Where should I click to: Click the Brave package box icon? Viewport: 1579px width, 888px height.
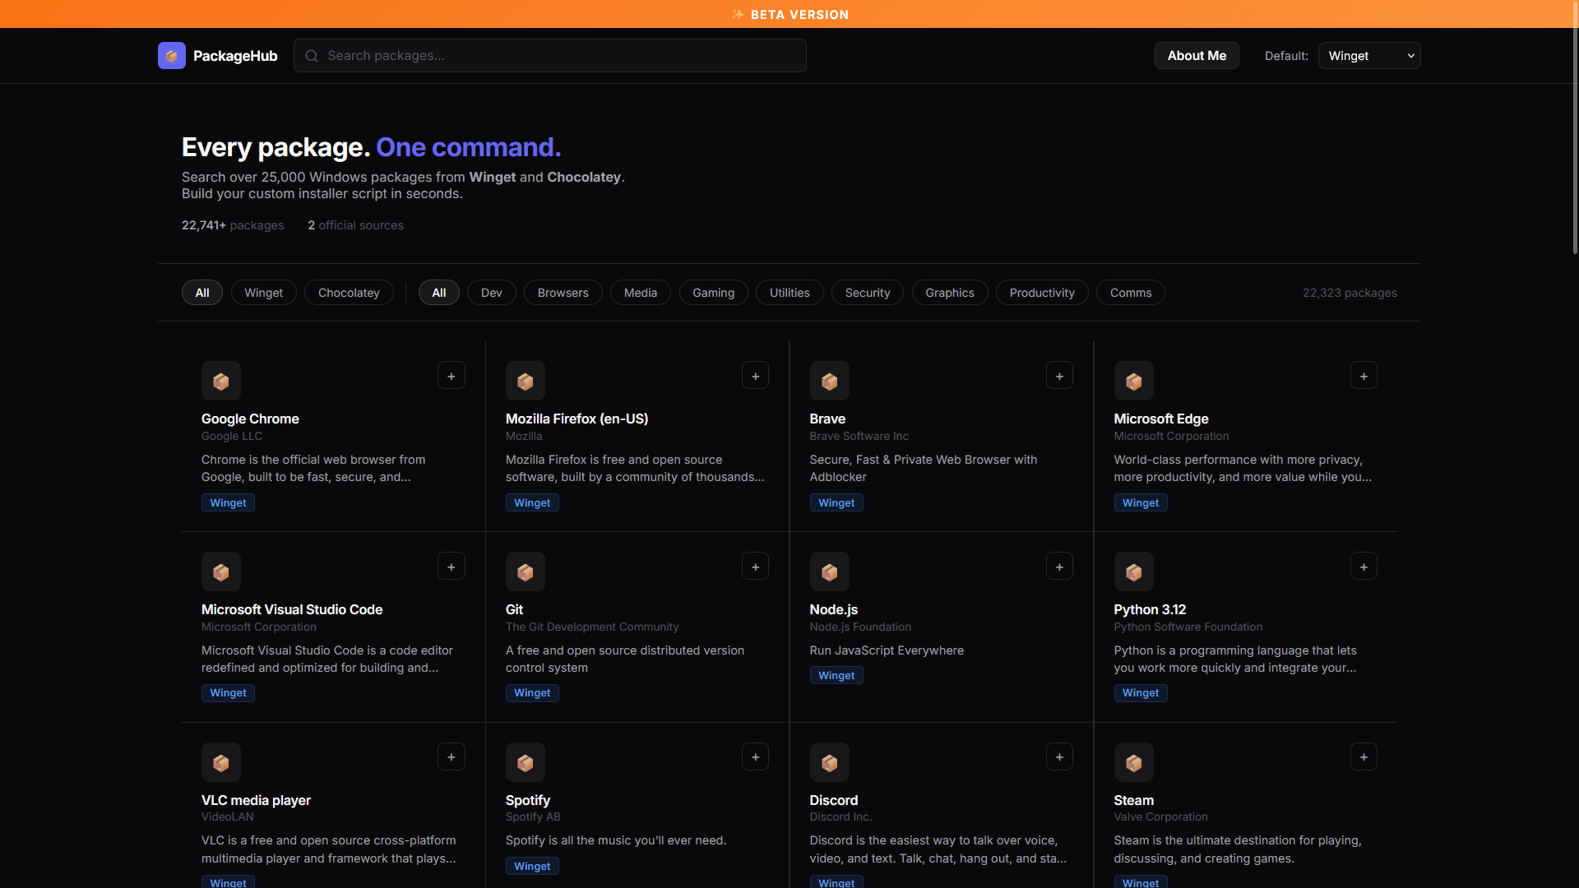click(x=830, y=381)
